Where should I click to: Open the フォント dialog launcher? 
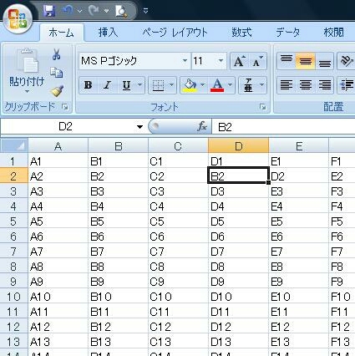[x=262, y=107]
